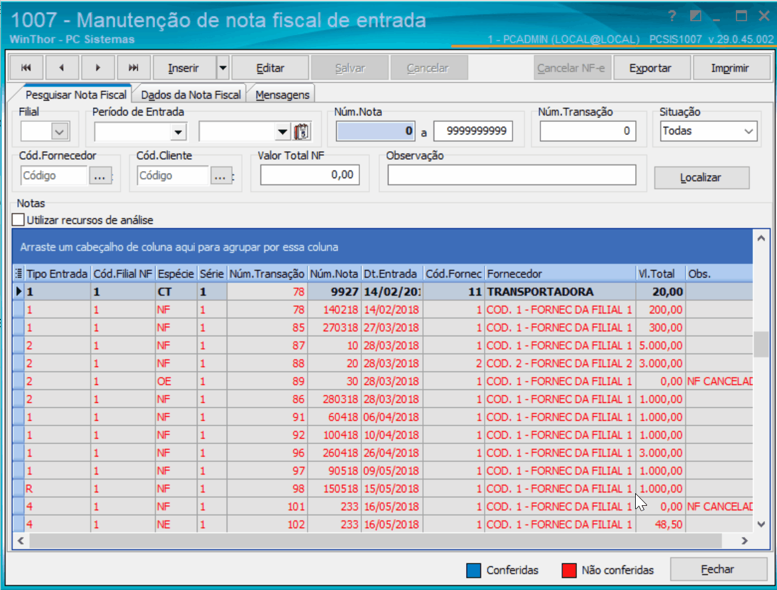
Task: Jump to last record arrow
Action: [133, 68]
